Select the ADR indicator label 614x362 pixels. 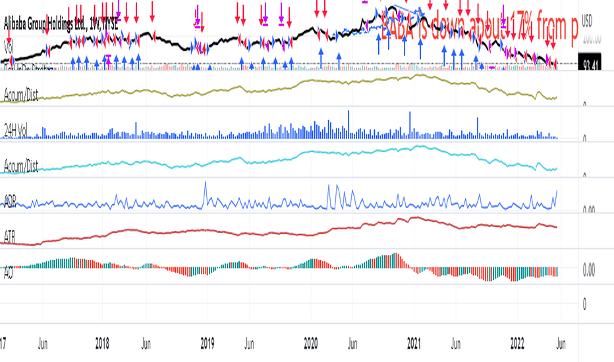click(x=10, y=201)
